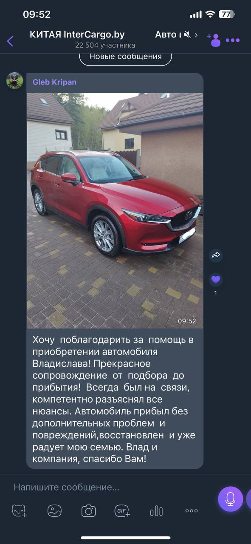Open Gleb Kripan sender name
This screenshot has width=251, height=544.
(x=54, y=82)
